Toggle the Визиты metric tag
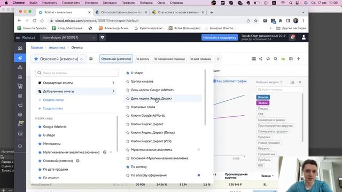The width and height of the screenshot is (342, 192). pyautogui.click(x=263, y=97)
